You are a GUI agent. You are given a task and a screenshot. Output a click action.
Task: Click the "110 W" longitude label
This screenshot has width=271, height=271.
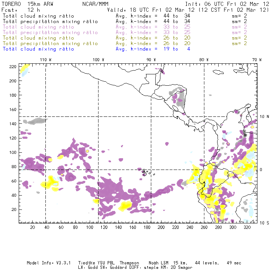tap(46, 60)
